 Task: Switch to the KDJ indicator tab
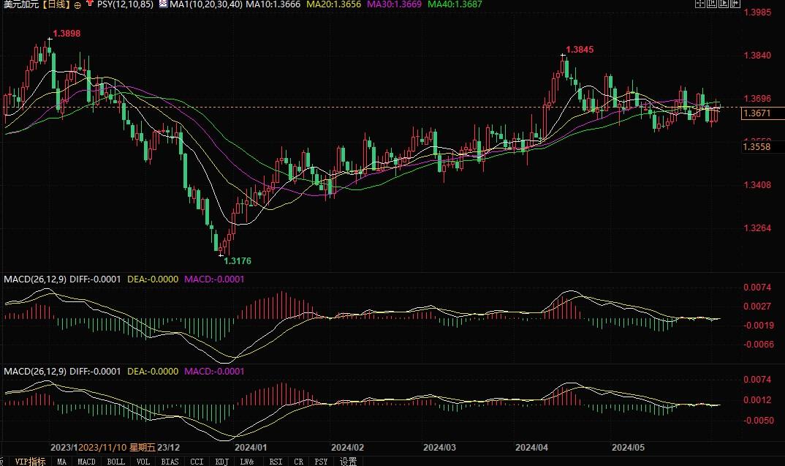coord(221,461)
